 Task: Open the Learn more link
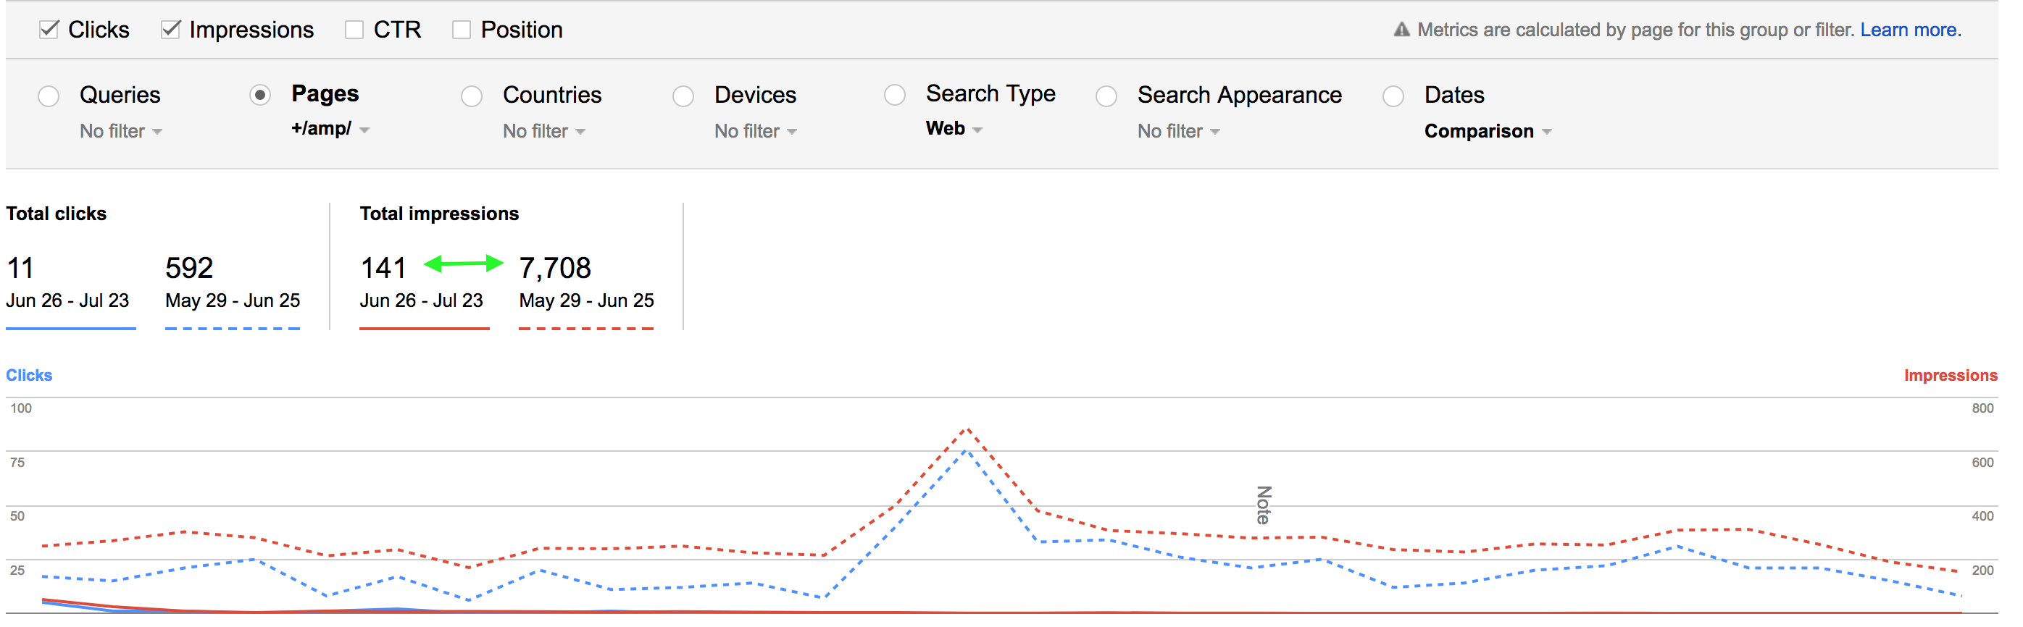coord(1910,30)
